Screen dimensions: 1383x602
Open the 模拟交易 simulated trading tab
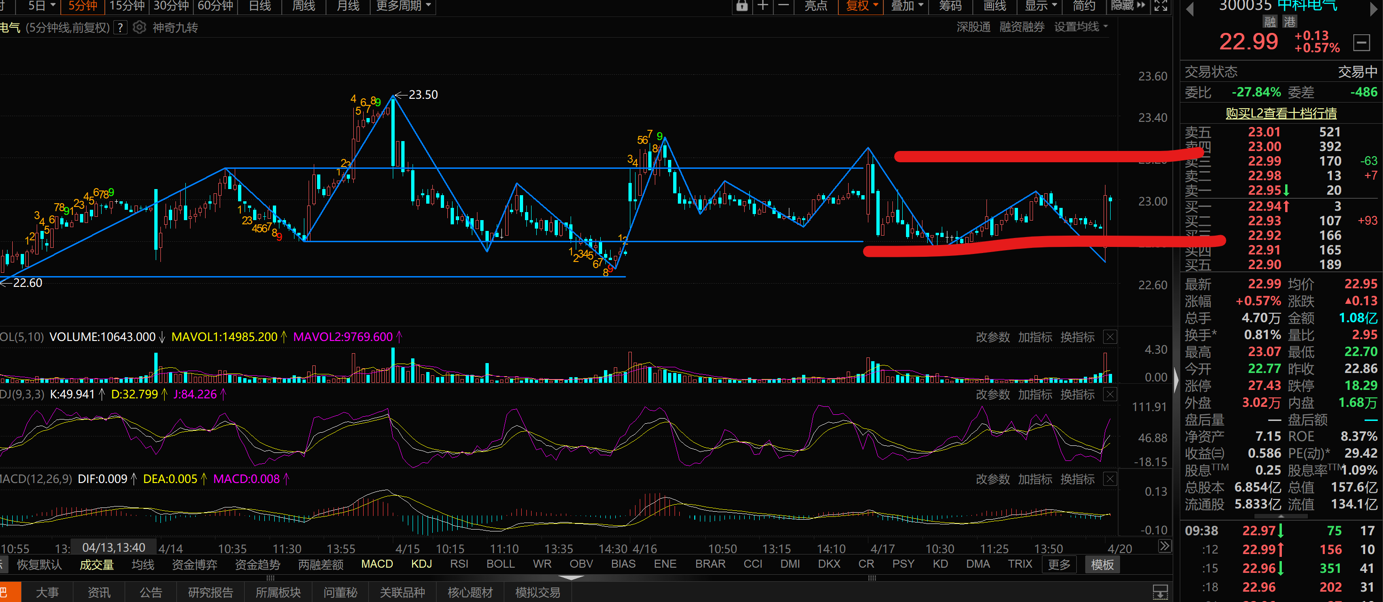pos(537,592)
